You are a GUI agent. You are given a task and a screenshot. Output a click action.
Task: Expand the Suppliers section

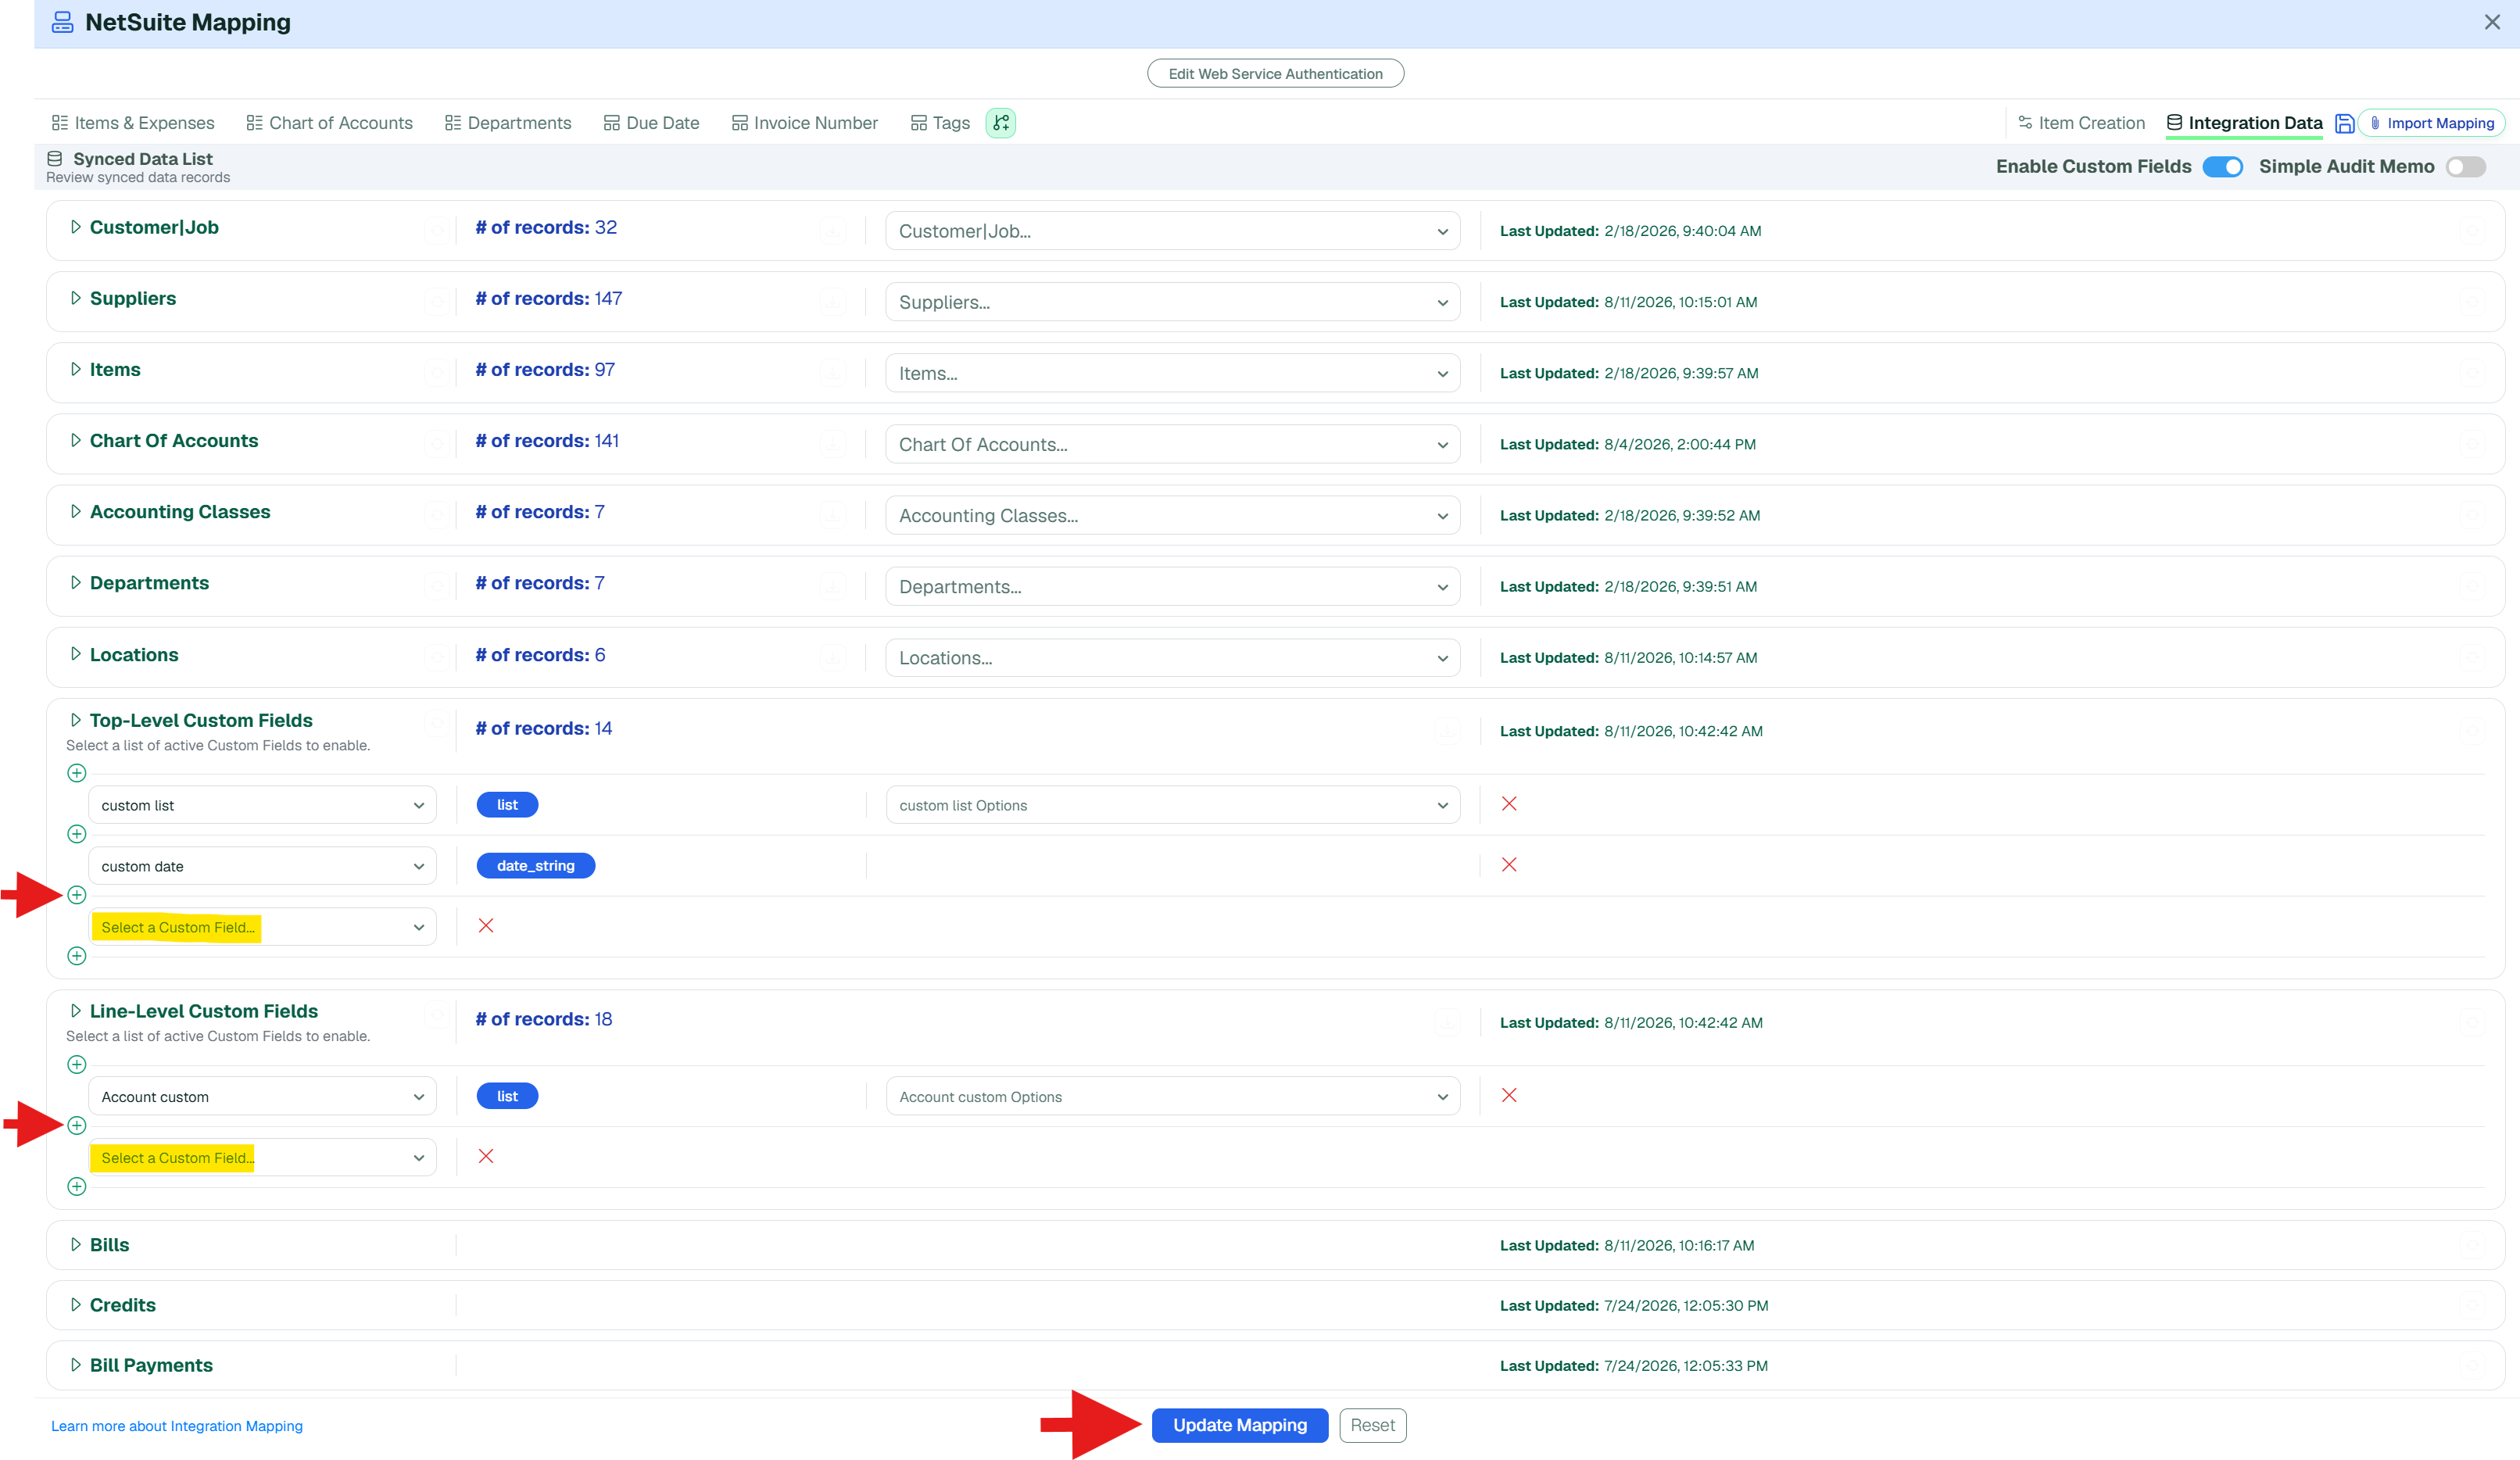76,298
